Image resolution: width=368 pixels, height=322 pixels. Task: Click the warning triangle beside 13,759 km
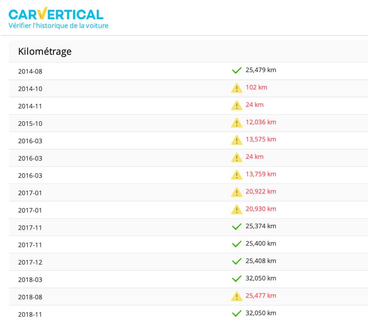236,175
